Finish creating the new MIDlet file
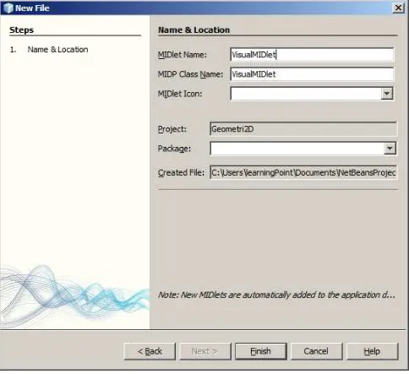409x374 pixels. pos(261,351)
